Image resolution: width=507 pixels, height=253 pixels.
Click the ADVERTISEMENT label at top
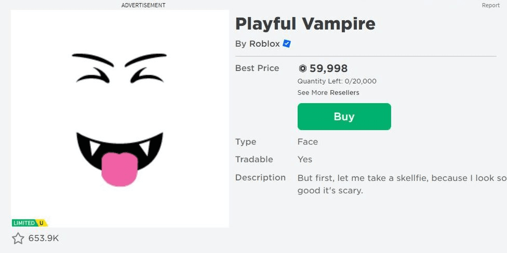tap(143, 5)
